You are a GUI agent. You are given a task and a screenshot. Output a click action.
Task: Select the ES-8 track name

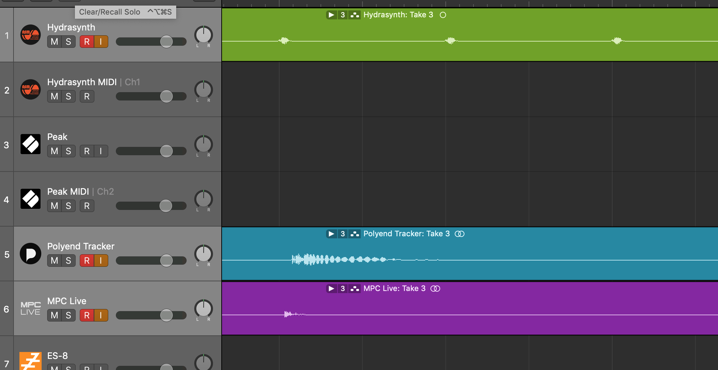(x=58, y=356)
